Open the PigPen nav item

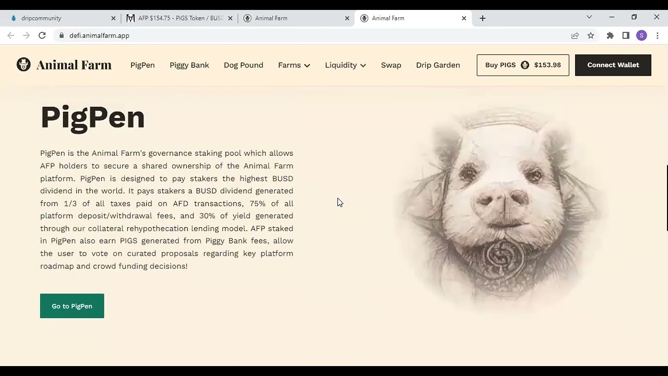pos(142,65)
